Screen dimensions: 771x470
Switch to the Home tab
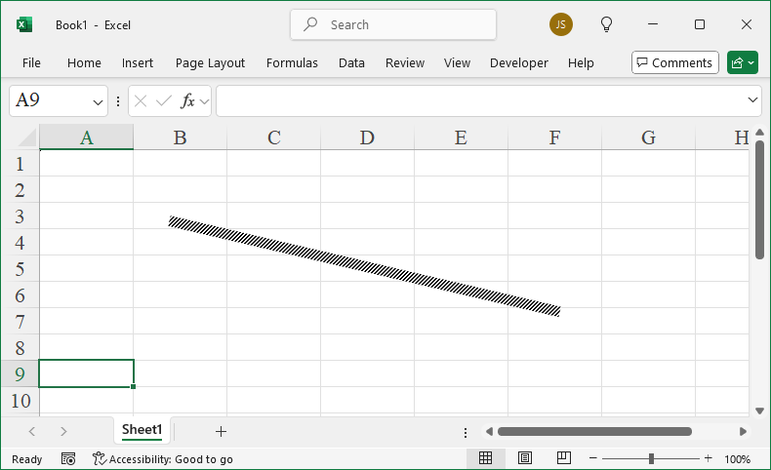click(x=84, y=62)
